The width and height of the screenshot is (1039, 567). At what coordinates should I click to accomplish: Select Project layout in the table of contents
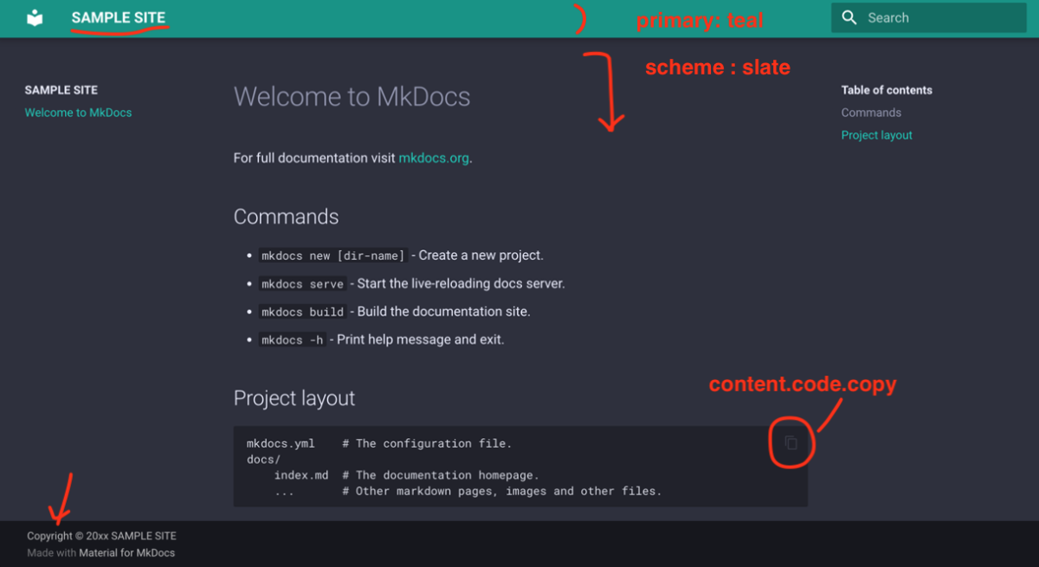(x=876, y=135)
